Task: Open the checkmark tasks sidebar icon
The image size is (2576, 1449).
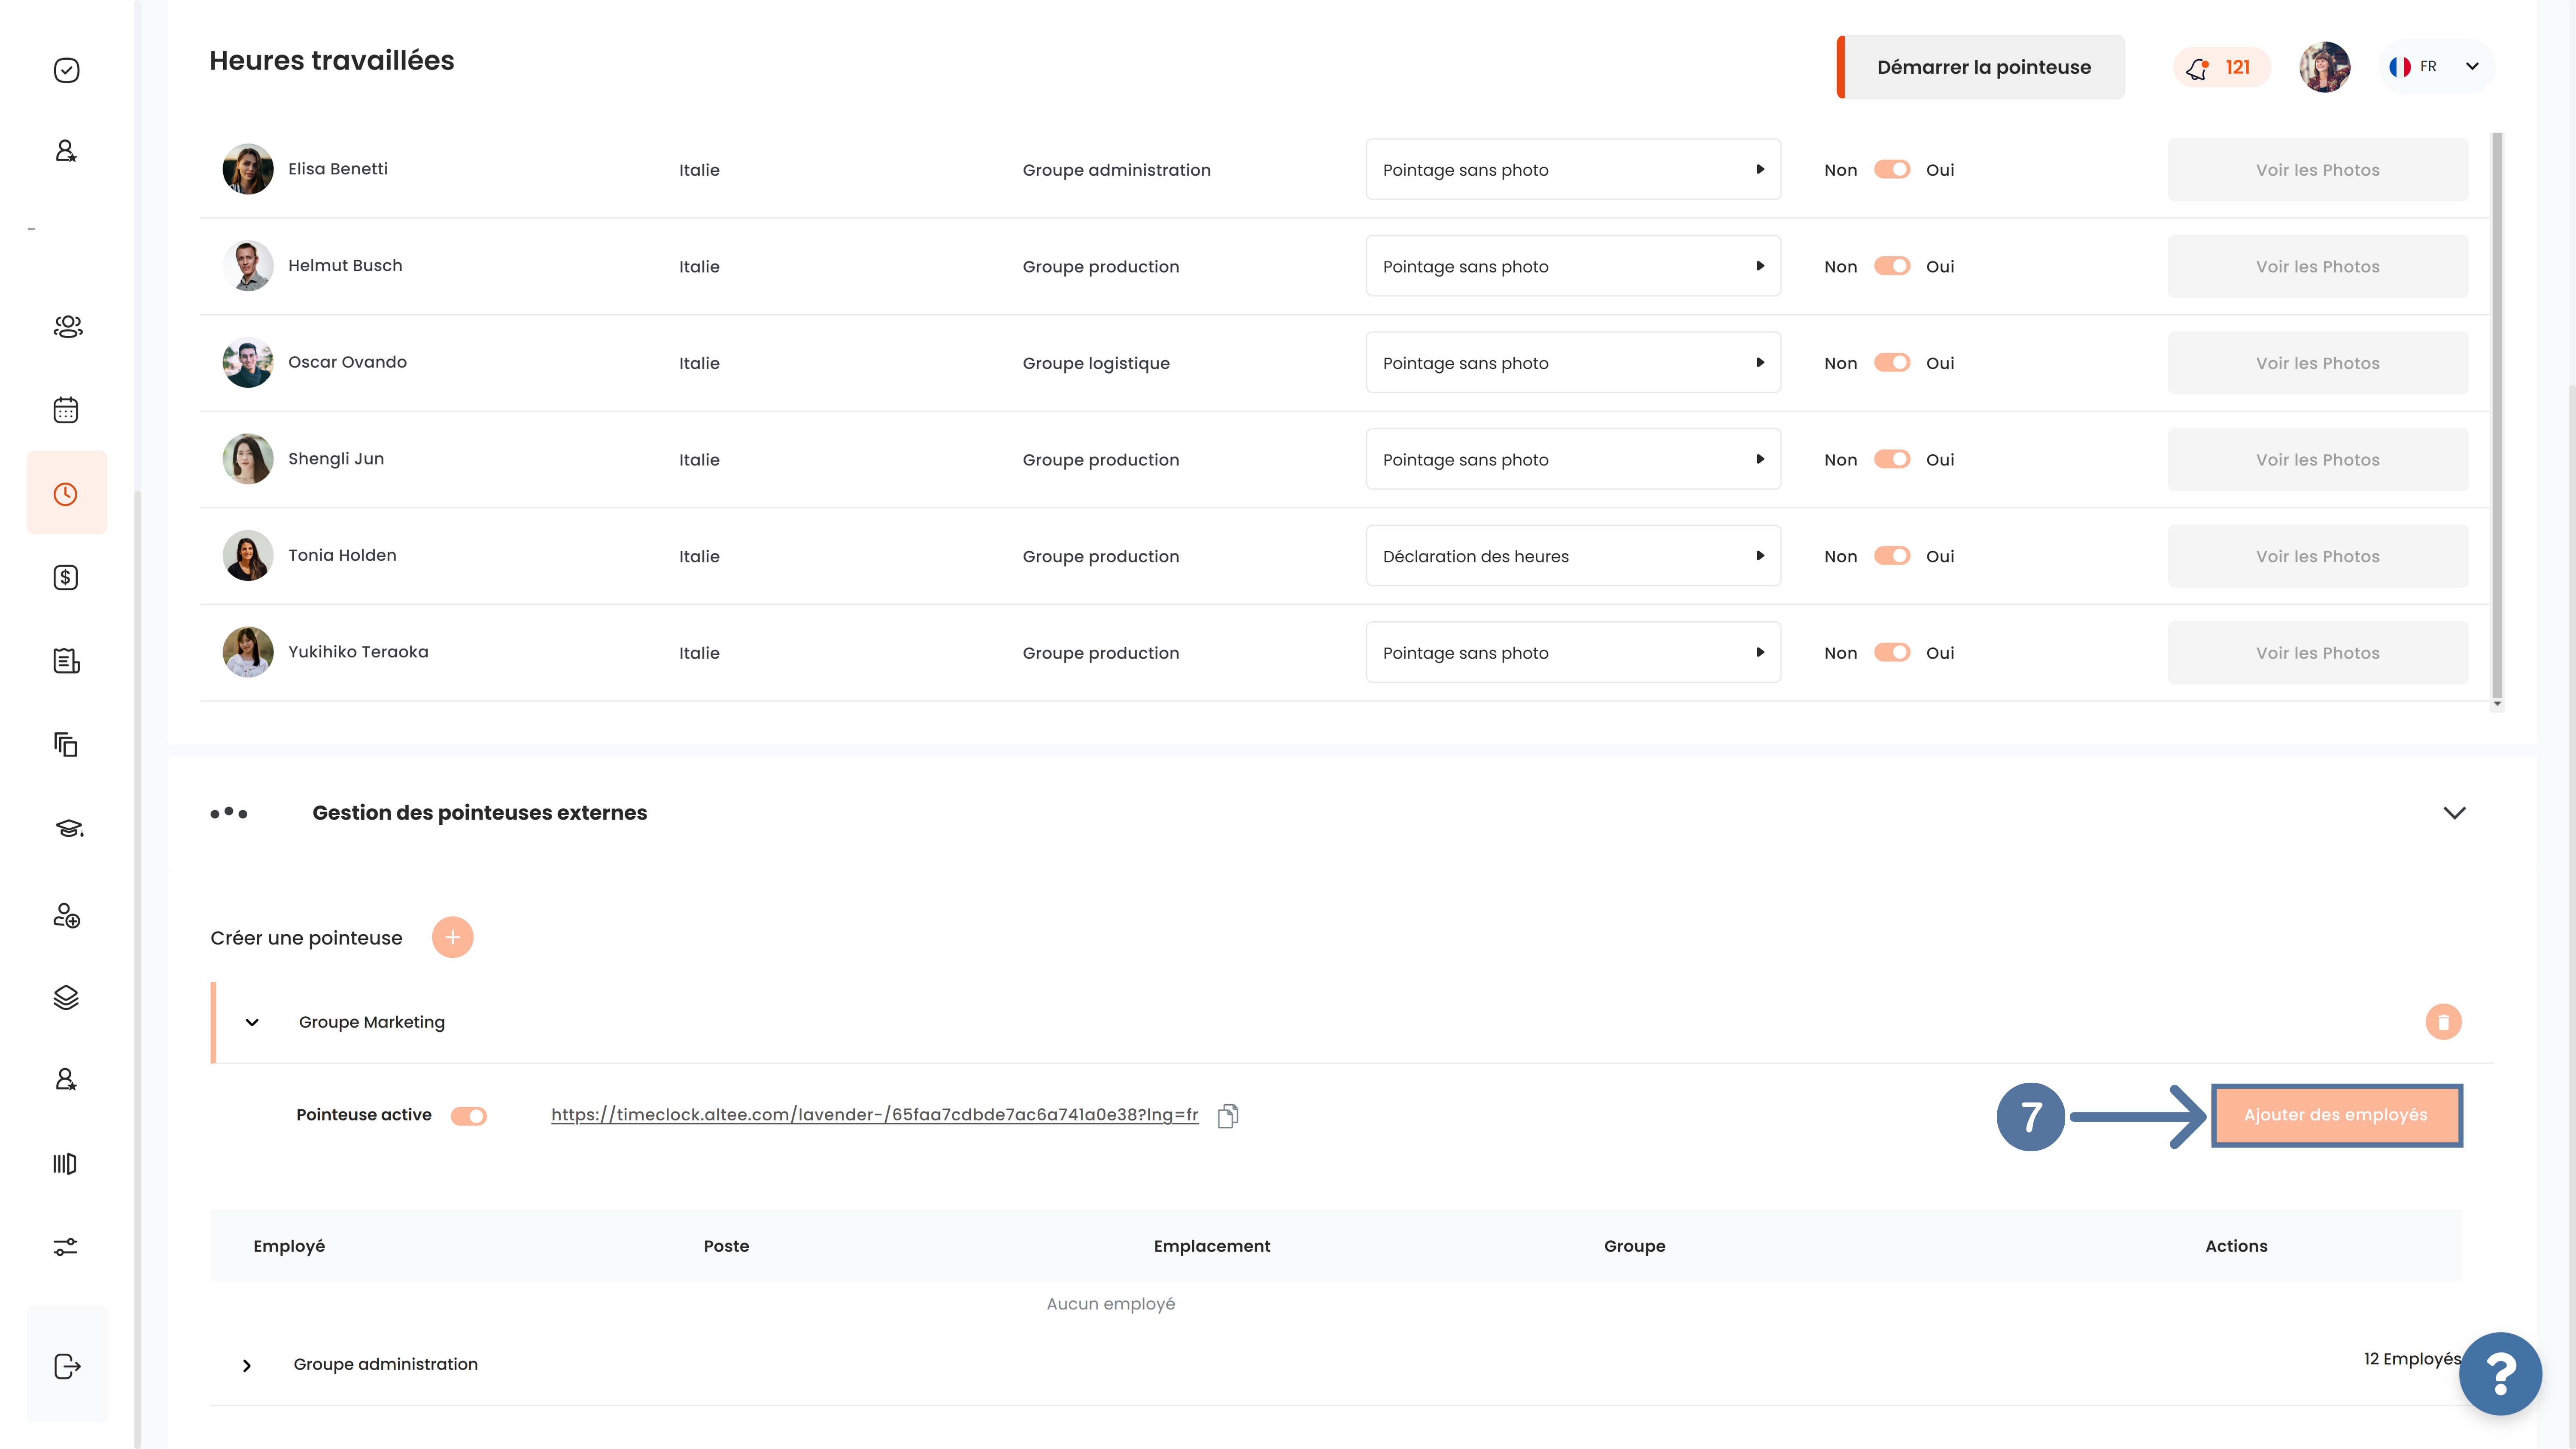Action: [x=66, y=70]
